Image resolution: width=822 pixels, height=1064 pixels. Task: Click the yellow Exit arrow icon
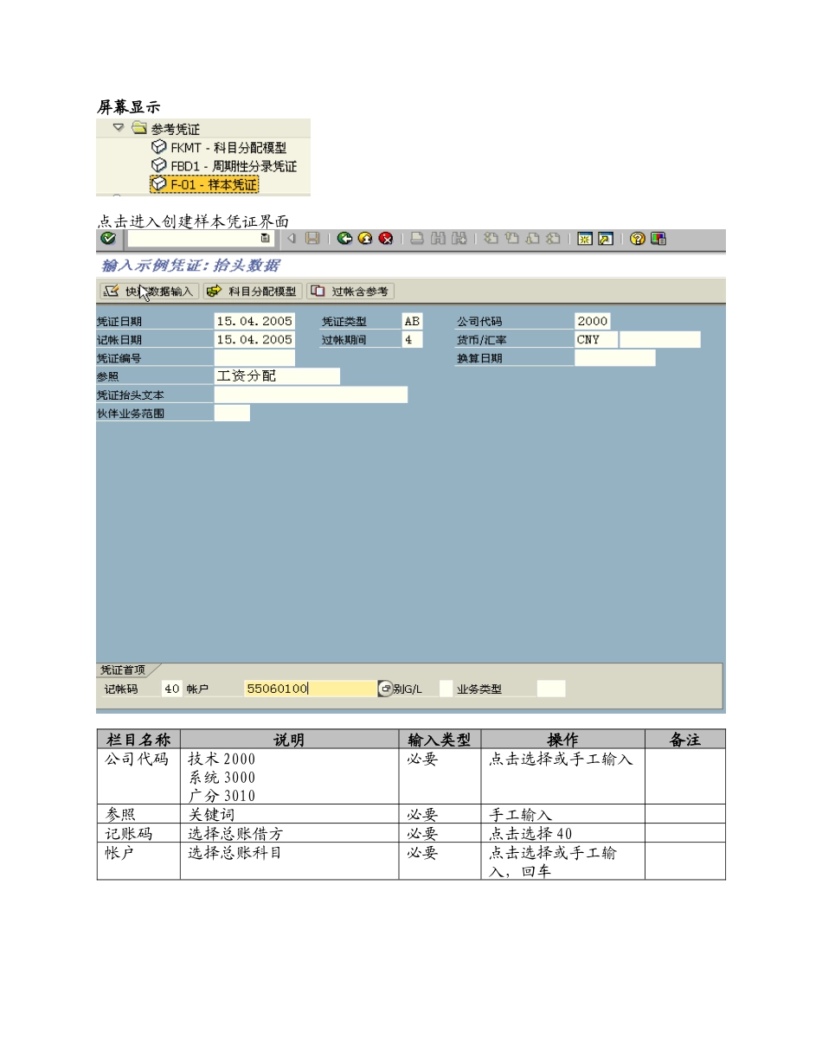pos(365,239)
